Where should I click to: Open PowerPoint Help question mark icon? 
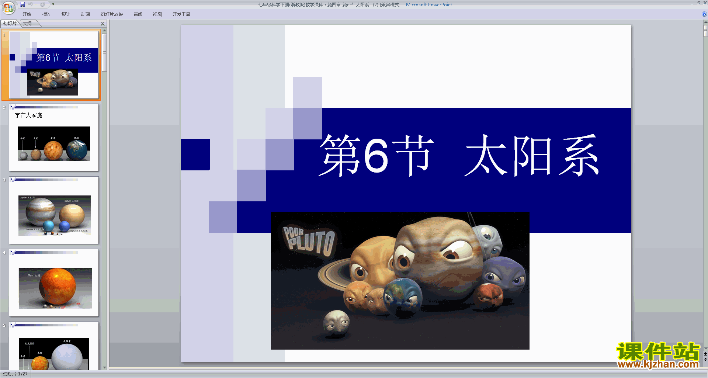tap(704, 14)
